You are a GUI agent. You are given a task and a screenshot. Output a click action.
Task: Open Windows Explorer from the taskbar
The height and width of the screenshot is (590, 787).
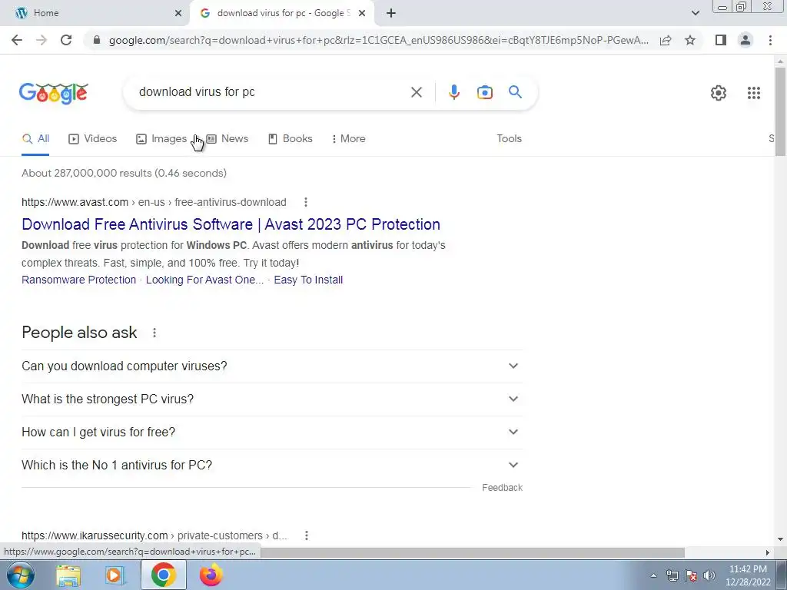click(68, 575)
